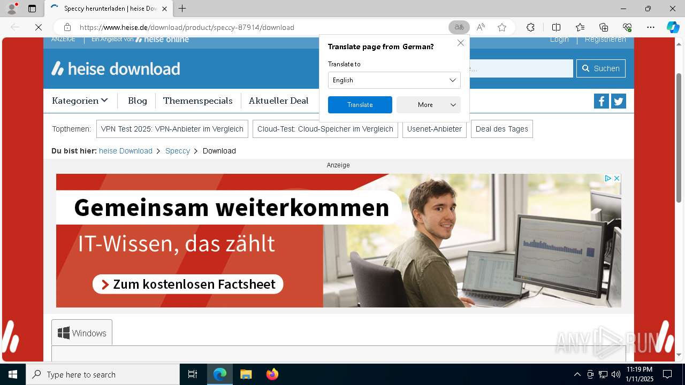Open notification center
This screenshot has width=685, height=385.
tap(667, 374)
